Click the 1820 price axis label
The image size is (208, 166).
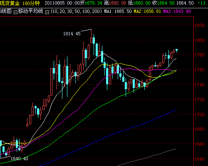(x=200, y=25)
